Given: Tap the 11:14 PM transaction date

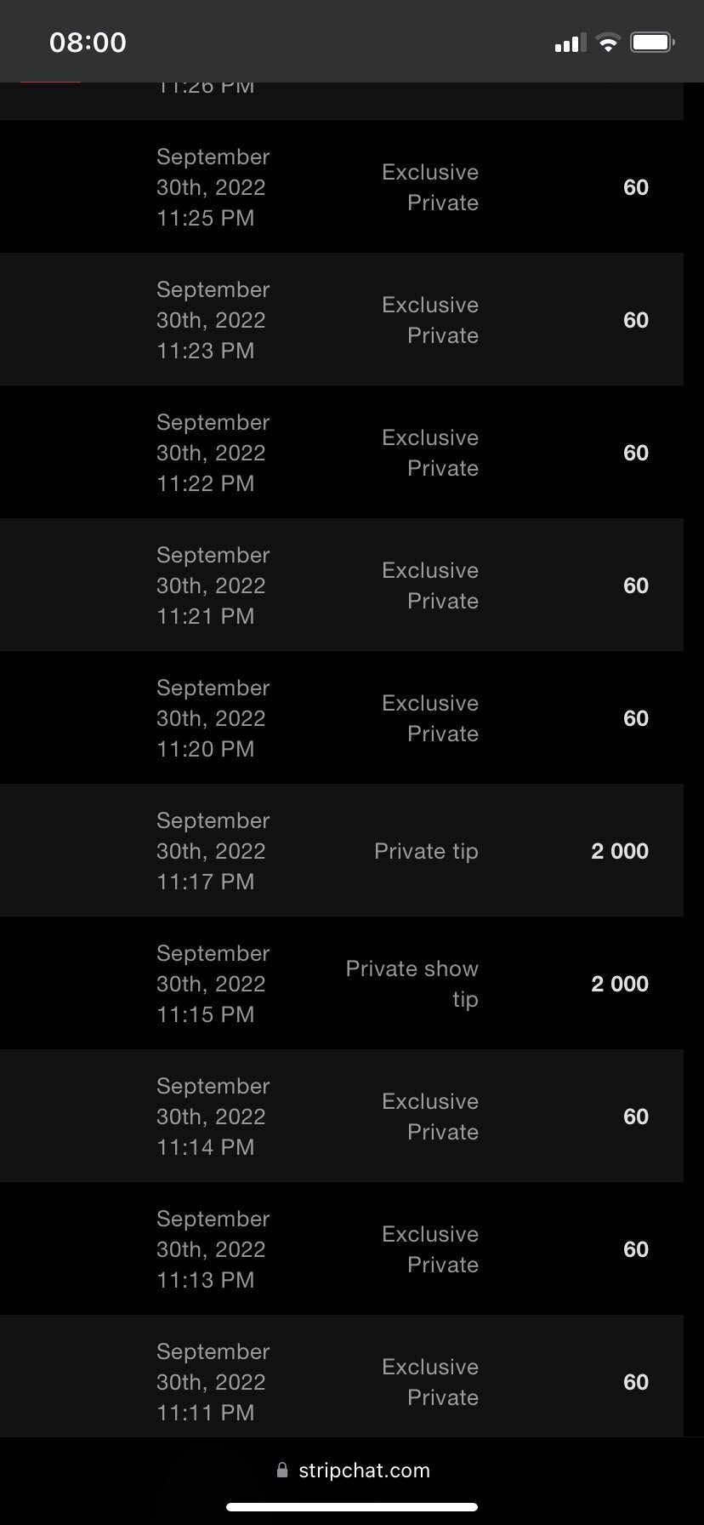Looking at the screenshot, I should pyautogui.click(x=213, y=1117).
